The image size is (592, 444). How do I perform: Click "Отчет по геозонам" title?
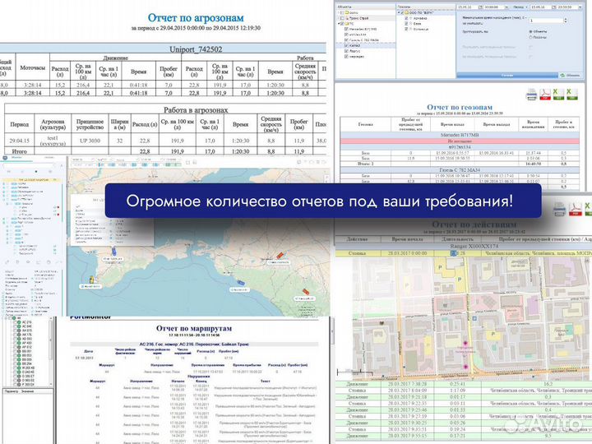click(x=460, y=107)
